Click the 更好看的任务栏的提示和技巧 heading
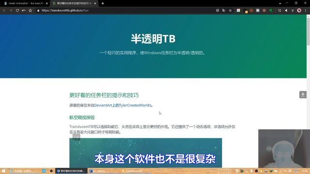Viewport: 310px width, 174px height. 104,95
